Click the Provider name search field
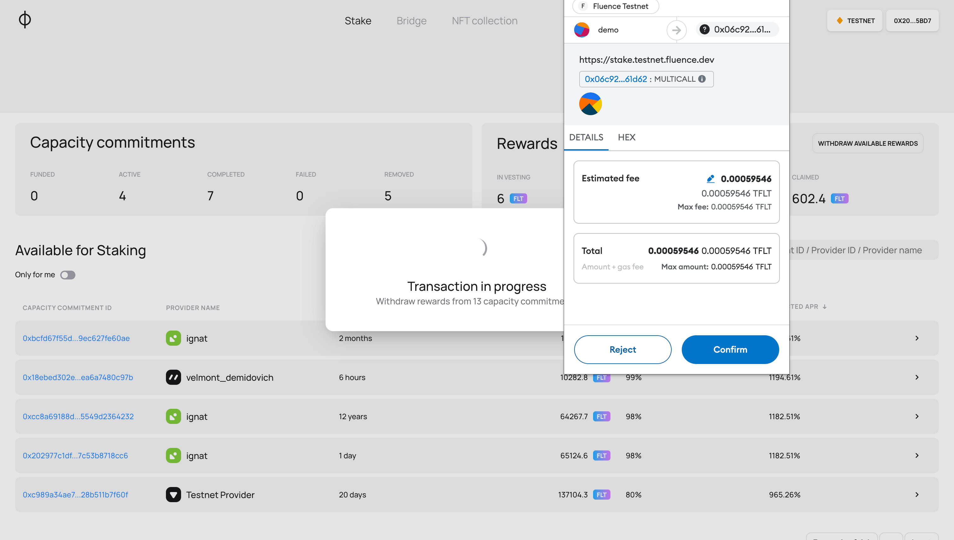This screenshot has width=954, height=540. point(864,250)
